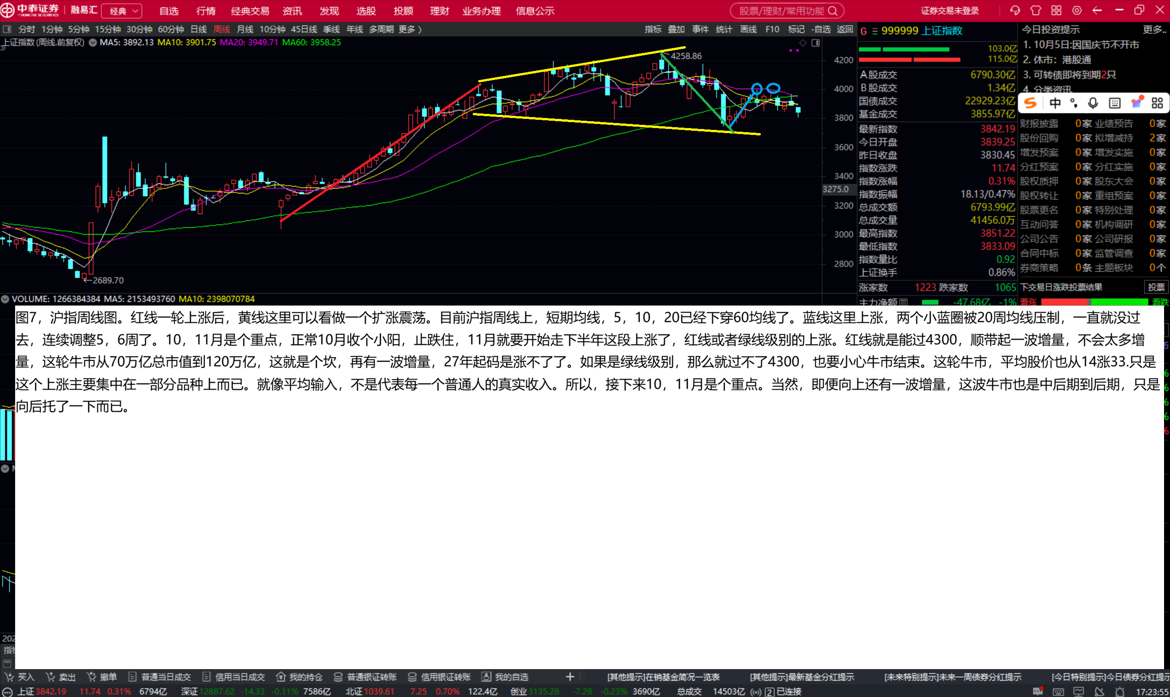
Task: Switch to the 日线 daily chart tab
Action: click(198, 29)
